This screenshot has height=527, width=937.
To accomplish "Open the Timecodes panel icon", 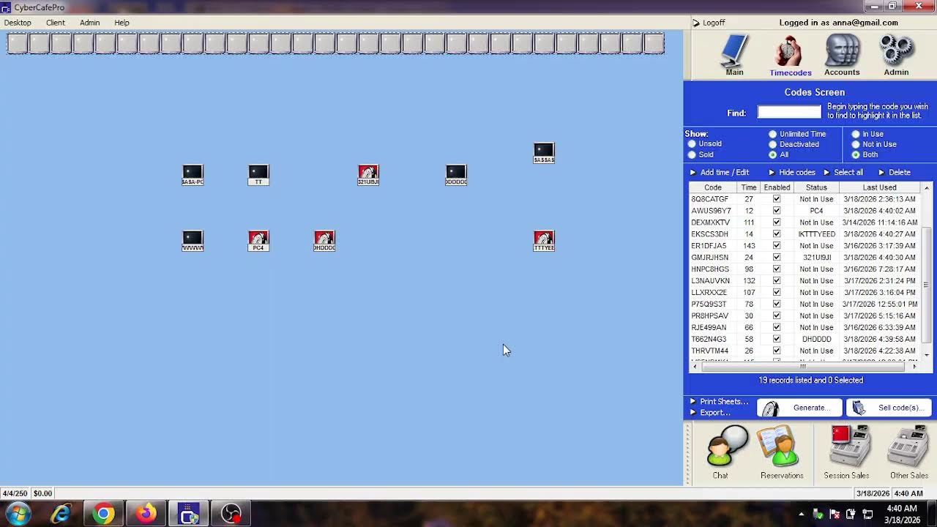I will click(790, 56).
